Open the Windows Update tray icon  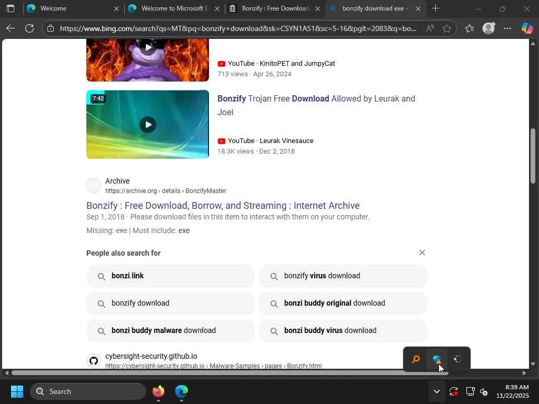pos(453,391)
